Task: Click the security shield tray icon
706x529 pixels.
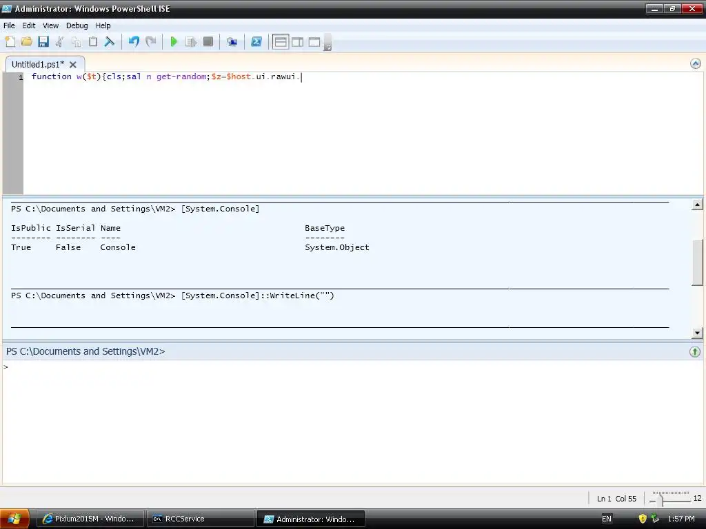Action: pyautogui.click(x=643, y=519)
